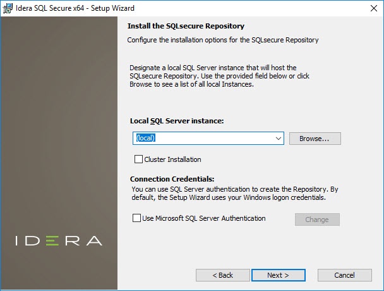This screenshot has height=291, width=384.
Task: Click the grayed-out Change button
Action: [317, 220]
